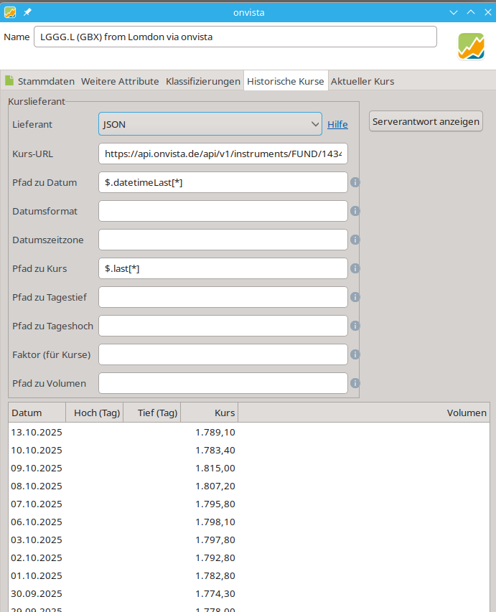Click info icon beside Pfad zu Tageshoch
This screenshot has height=612, width=496.
[355, 326]
